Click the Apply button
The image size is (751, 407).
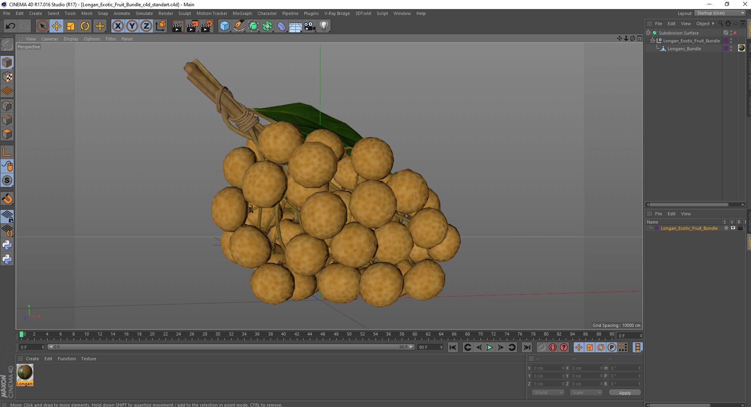625,392
